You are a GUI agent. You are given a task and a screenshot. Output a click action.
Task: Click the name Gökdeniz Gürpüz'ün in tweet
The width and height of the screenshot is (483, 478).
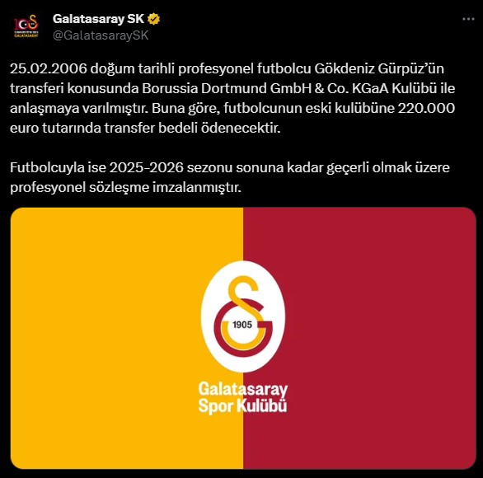[379, 68]
